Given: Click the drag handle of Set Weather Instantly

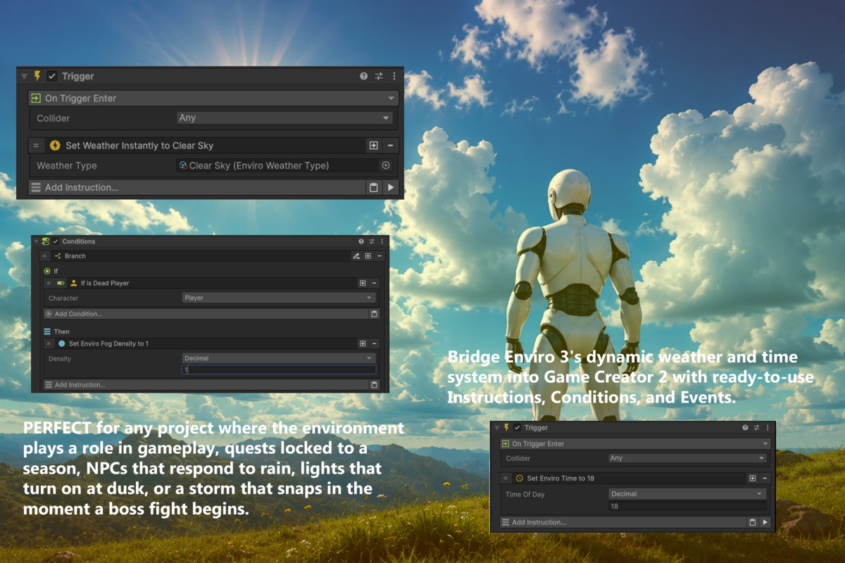Looking at the screenshot, I should pyautogui.click(x=35, y=146).
